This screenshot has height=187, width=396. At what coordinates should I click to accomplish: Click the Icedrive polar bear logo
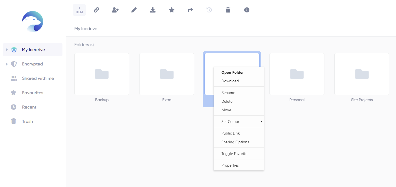click(33, 22)
